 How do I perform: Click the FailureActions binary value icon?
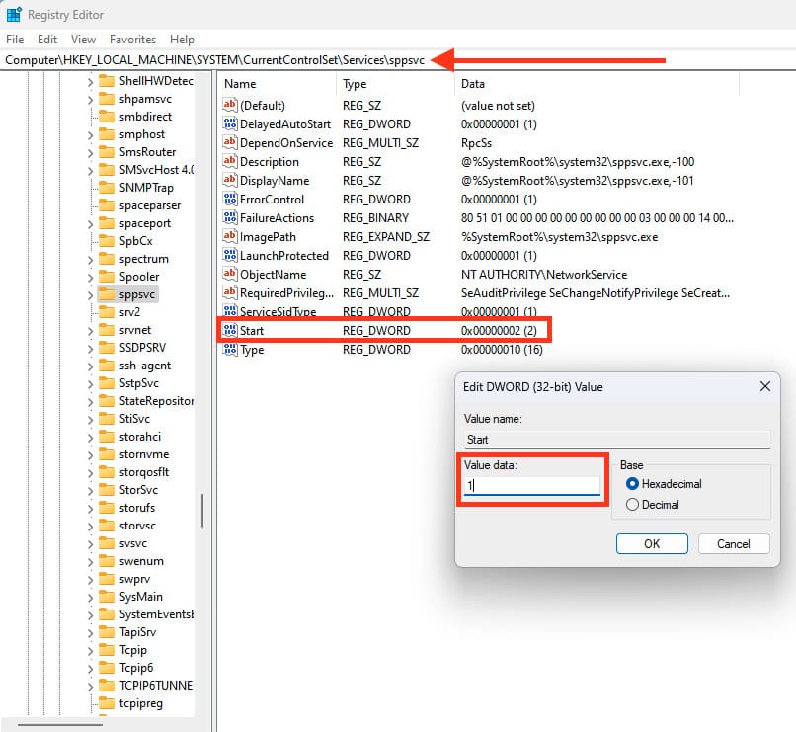pos(230,218)
